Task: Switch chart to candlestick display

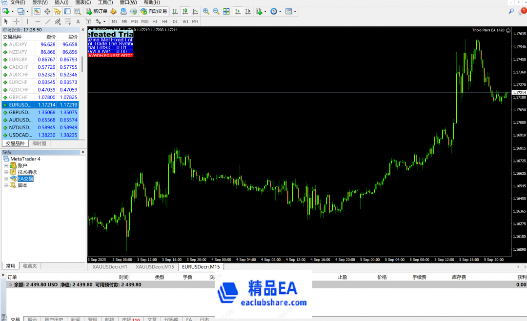Action: coord(184,11)
